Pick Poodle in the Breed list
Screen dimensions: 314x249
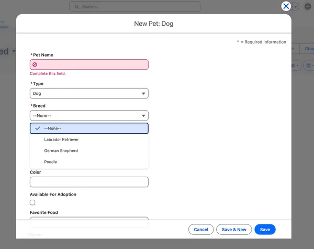(x=51, y=162)
